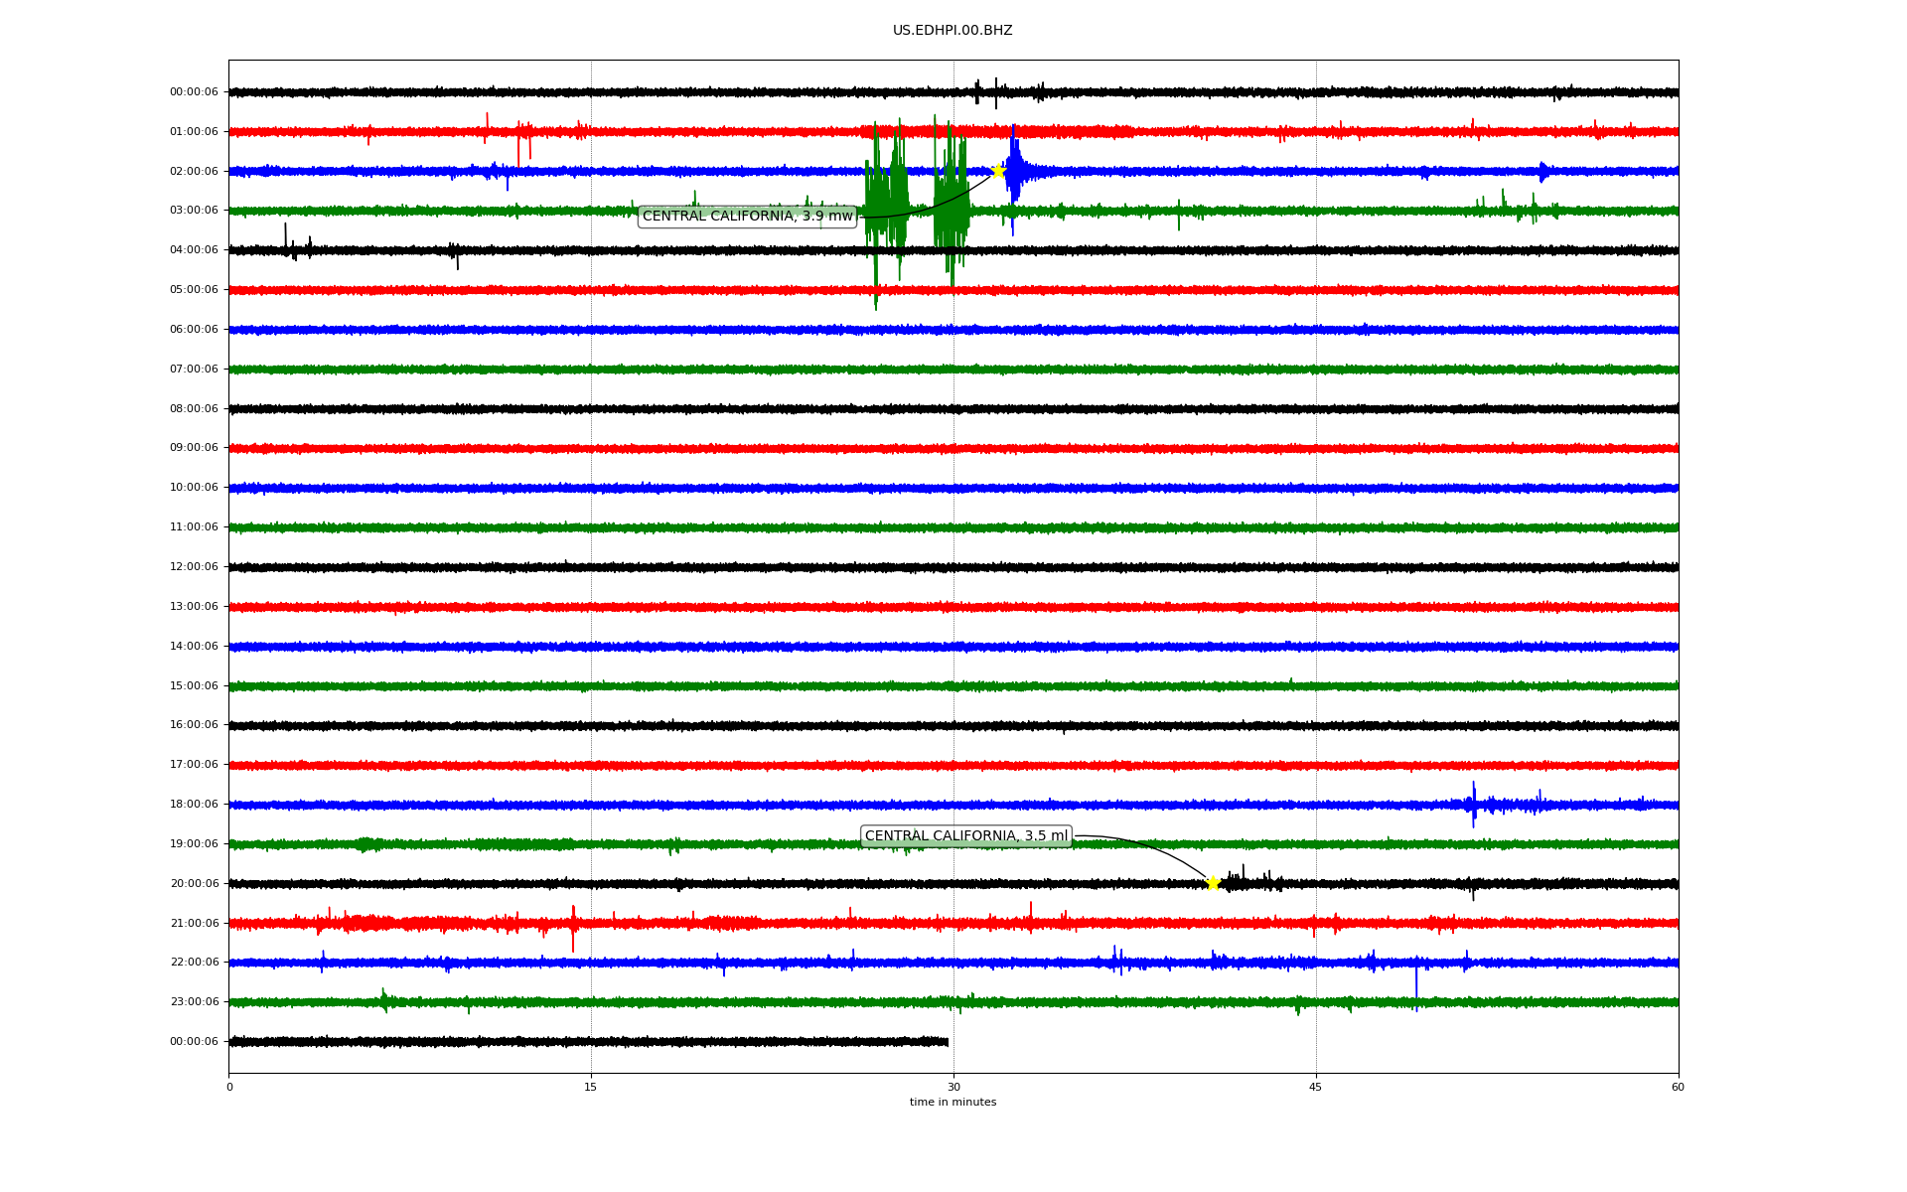This screenshot has height=1192, width=1907.
Task: Click the yellow star on 20:00:06 trace
Action: coord(1213,883)
